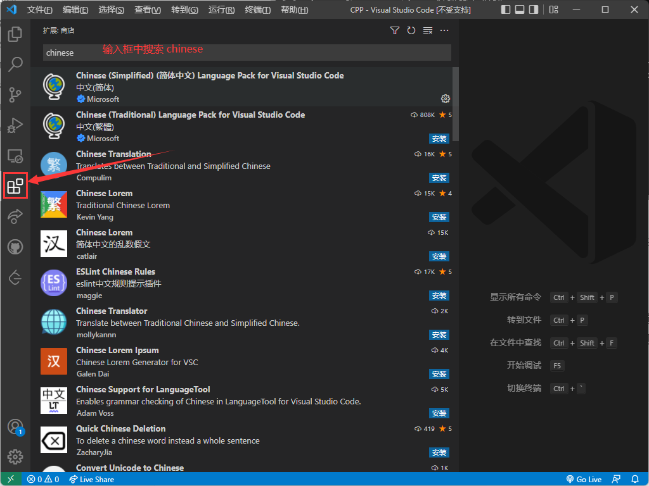This screenshot has width=649, height=486.
Task: Open the customize layout button
Action: (553, 9)
